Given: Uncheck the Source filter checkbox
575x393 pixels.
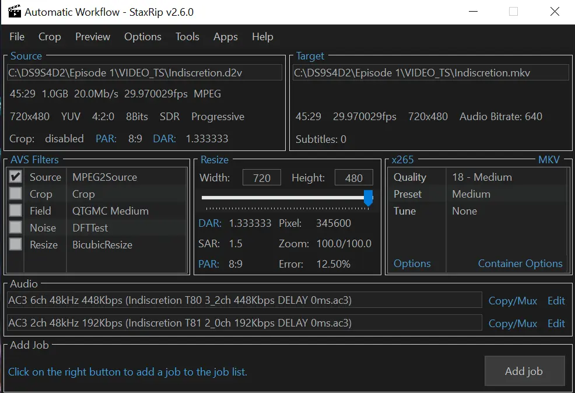Looking at the screenshot, I should (x=15, y=177).
